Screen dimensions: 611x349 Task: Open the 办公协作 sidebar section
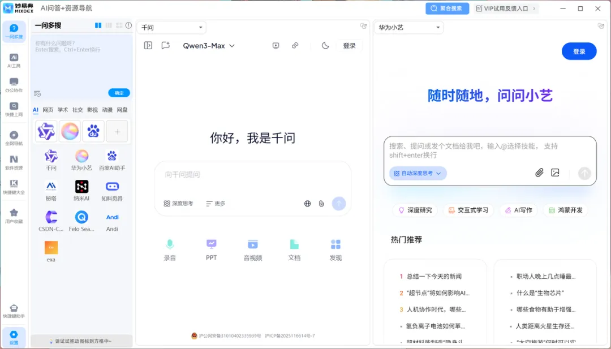[14, 85]
